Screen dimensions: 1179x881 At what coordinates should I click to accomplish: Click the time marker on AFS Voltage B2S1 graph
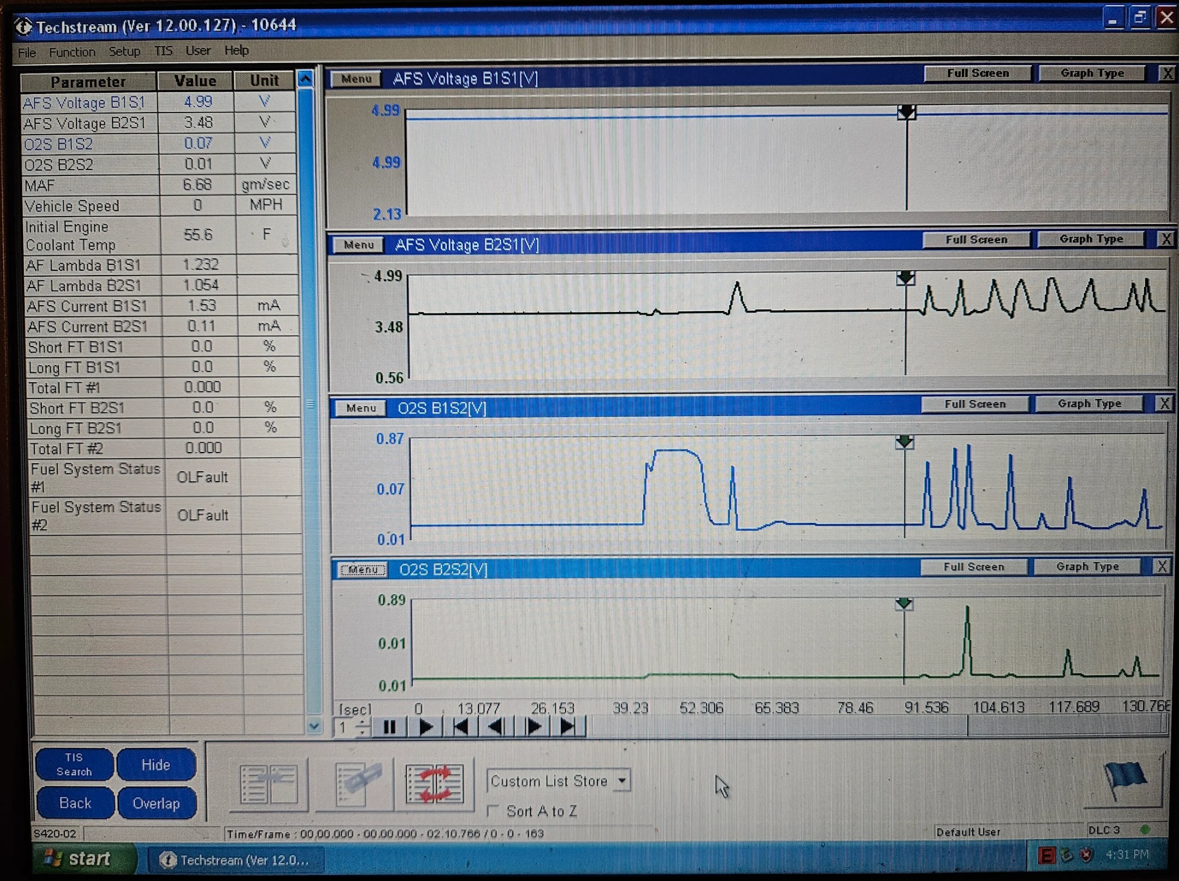906,278
